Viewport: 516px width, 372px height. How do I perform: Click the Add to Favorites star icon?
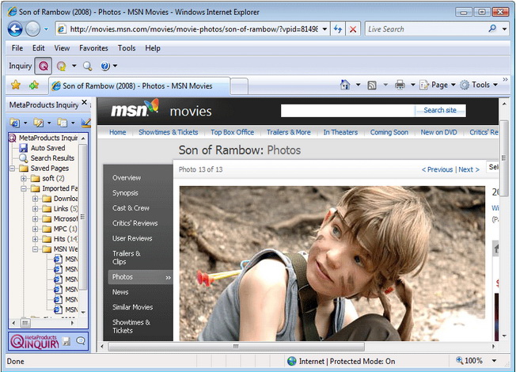34,85
